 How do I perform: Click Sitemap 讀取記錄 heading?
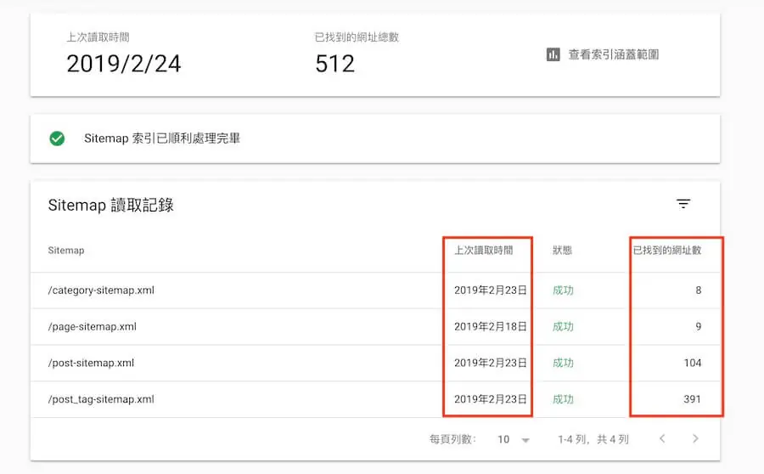coord(111,206)
